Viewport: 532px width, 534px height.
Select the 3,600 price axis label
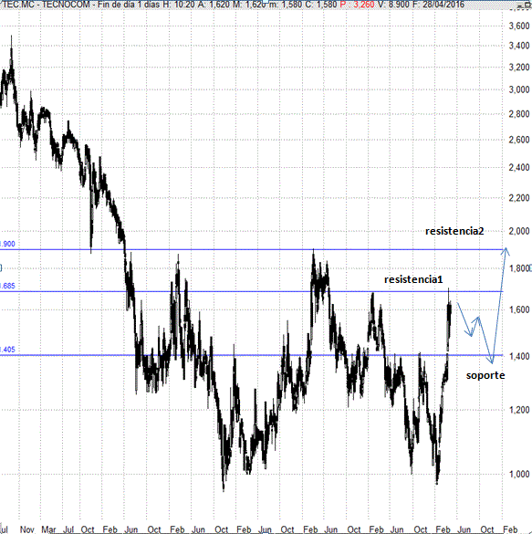point(519,26)
